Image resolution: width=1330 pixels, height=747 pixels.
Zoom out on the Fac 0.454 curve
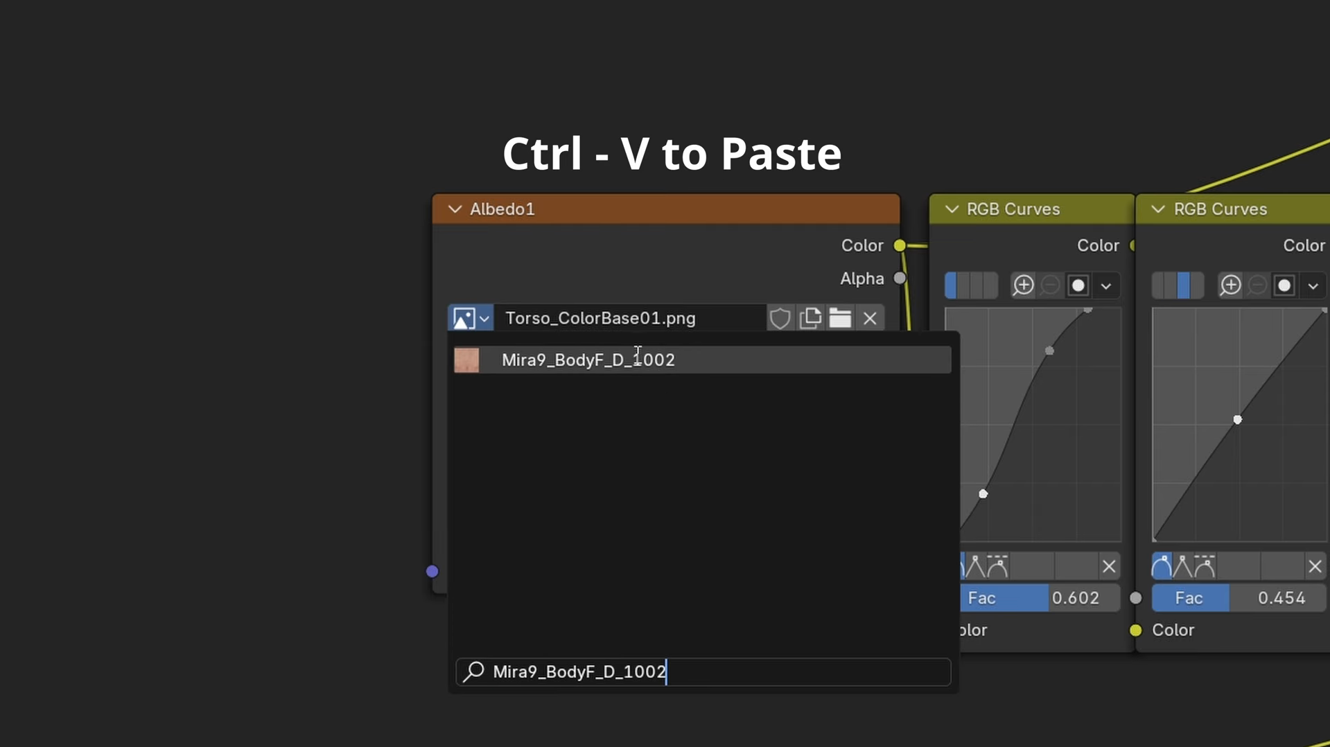pos(1257,285)
